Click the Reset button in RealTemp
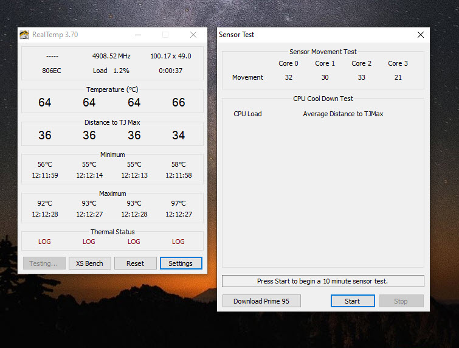459x348 pixels. pos(135,263)
